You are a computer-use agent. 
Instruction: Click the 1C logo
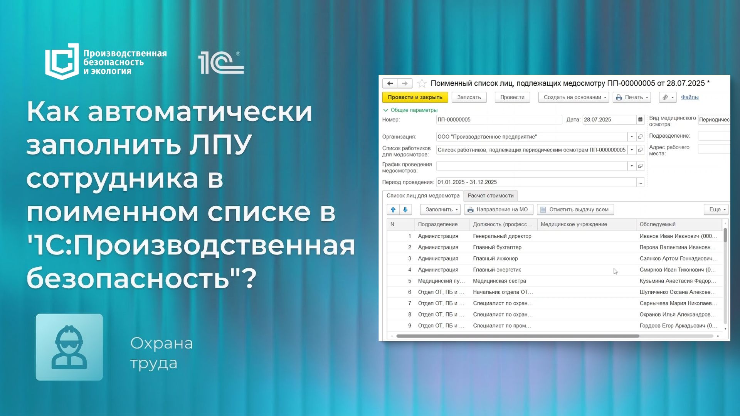(221, 62)
